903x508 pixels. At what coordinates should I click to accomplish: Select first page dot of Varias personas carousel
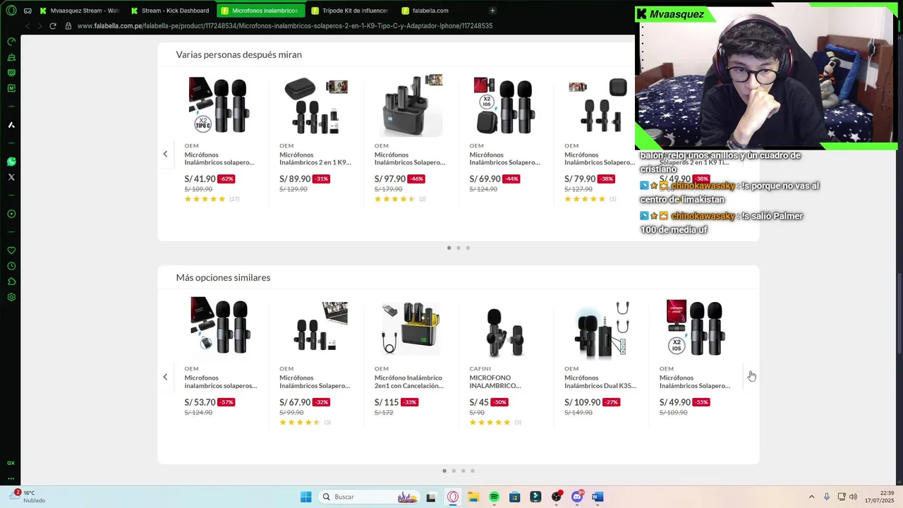(449, 248)
